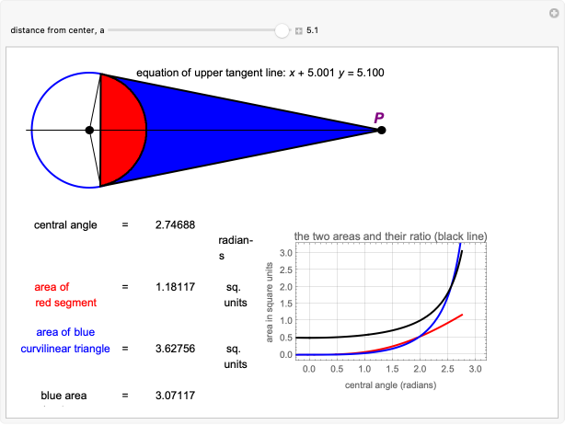Click the black center dot of the circle
The width and height of the screenshot is (565, 425).
[x=89, y=130]
